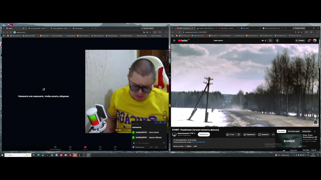Open the Кинокомпания СТВ channel avatar

coord(174,134)
